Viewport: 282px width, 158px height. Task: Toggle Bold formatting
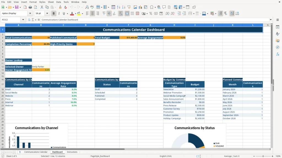click(x=54, y=13)
